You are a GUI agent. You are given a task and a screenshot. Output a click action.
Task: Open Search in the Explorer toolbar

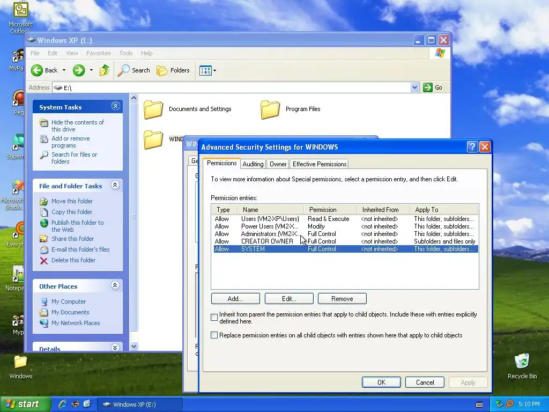pyautogui.click(x=133, y=70)
